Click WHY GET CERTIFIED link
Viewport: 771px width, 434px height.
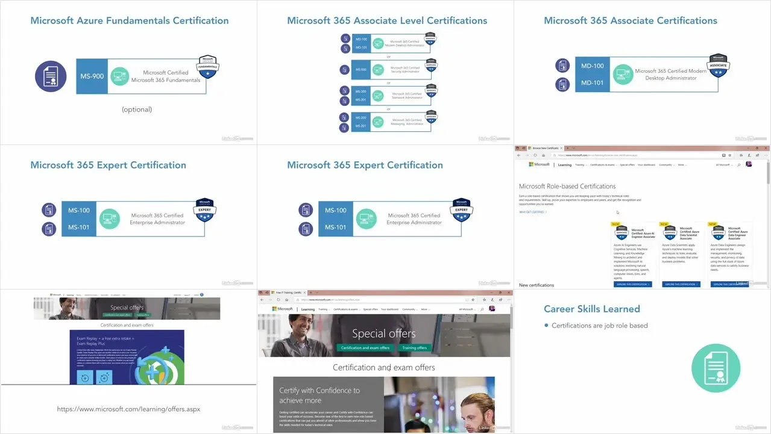pos(533,212)
